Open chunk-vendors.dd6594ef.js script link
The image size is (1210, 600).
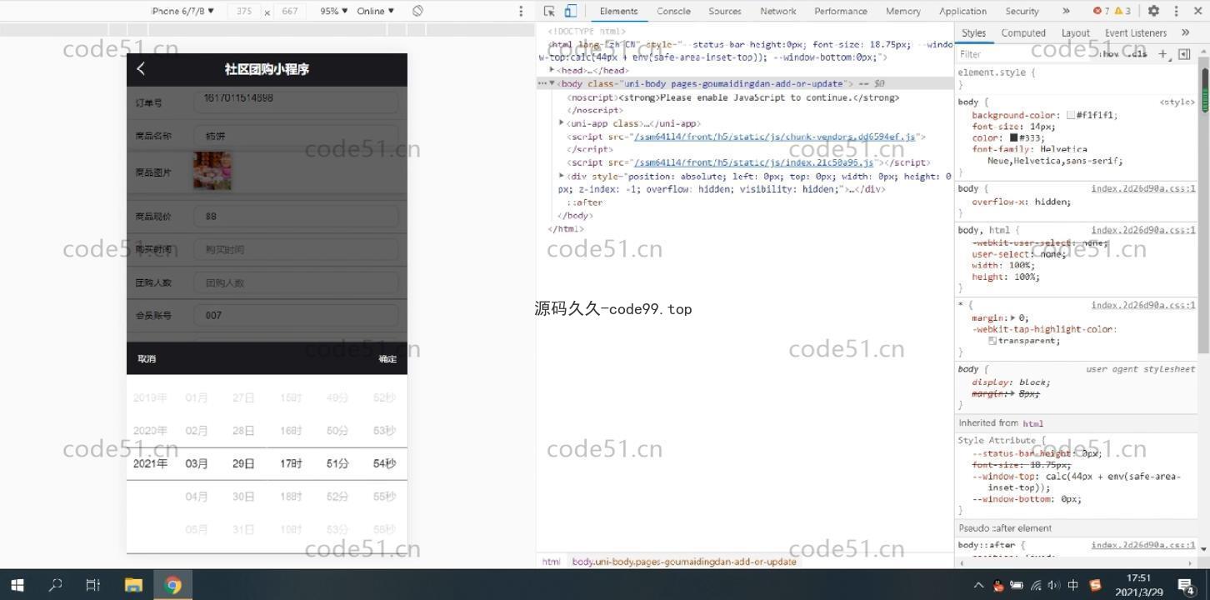point(774,136)
